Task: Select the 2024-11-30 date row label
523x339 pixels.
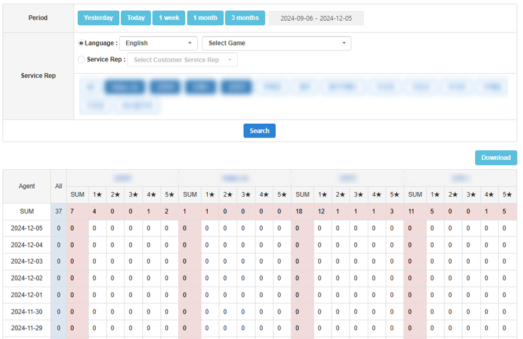Action: (27, 312)
